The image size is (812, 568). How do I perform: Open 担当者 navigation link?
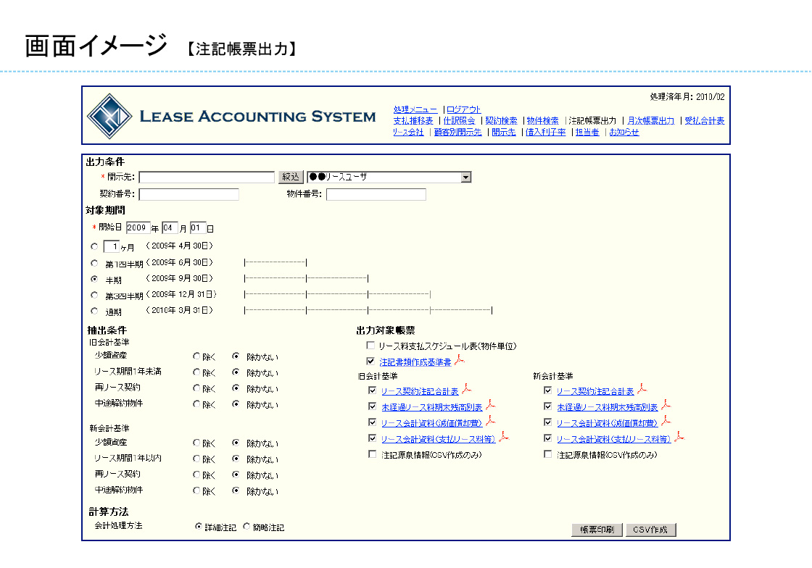(587, 132)
